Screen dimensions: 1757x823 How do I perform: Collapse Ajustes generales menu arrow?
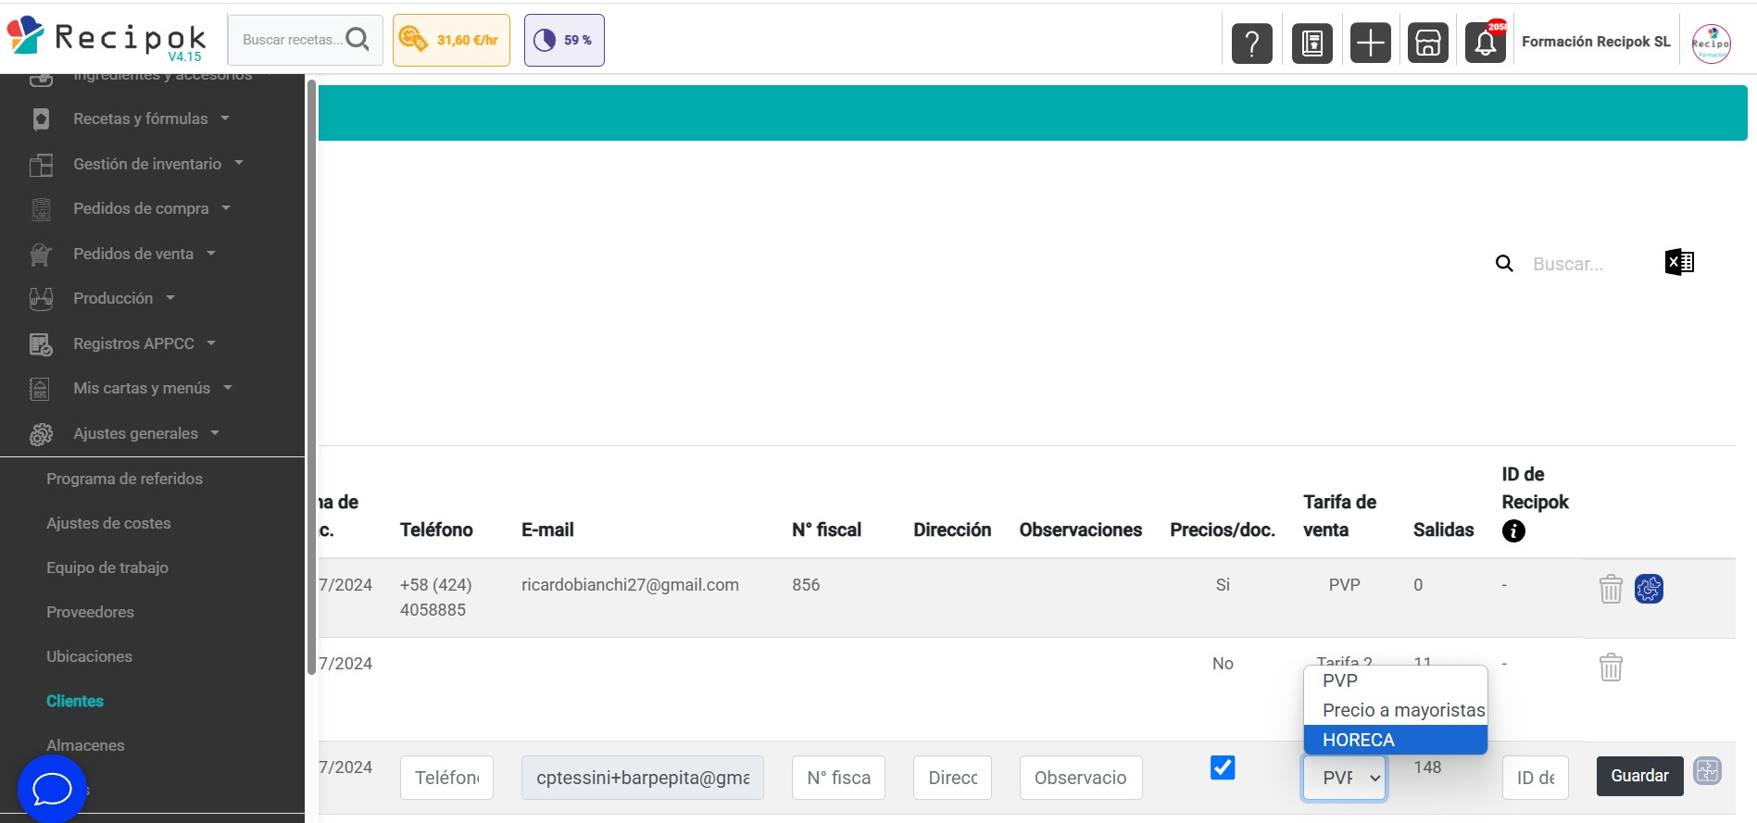click(x=215, y=432)
